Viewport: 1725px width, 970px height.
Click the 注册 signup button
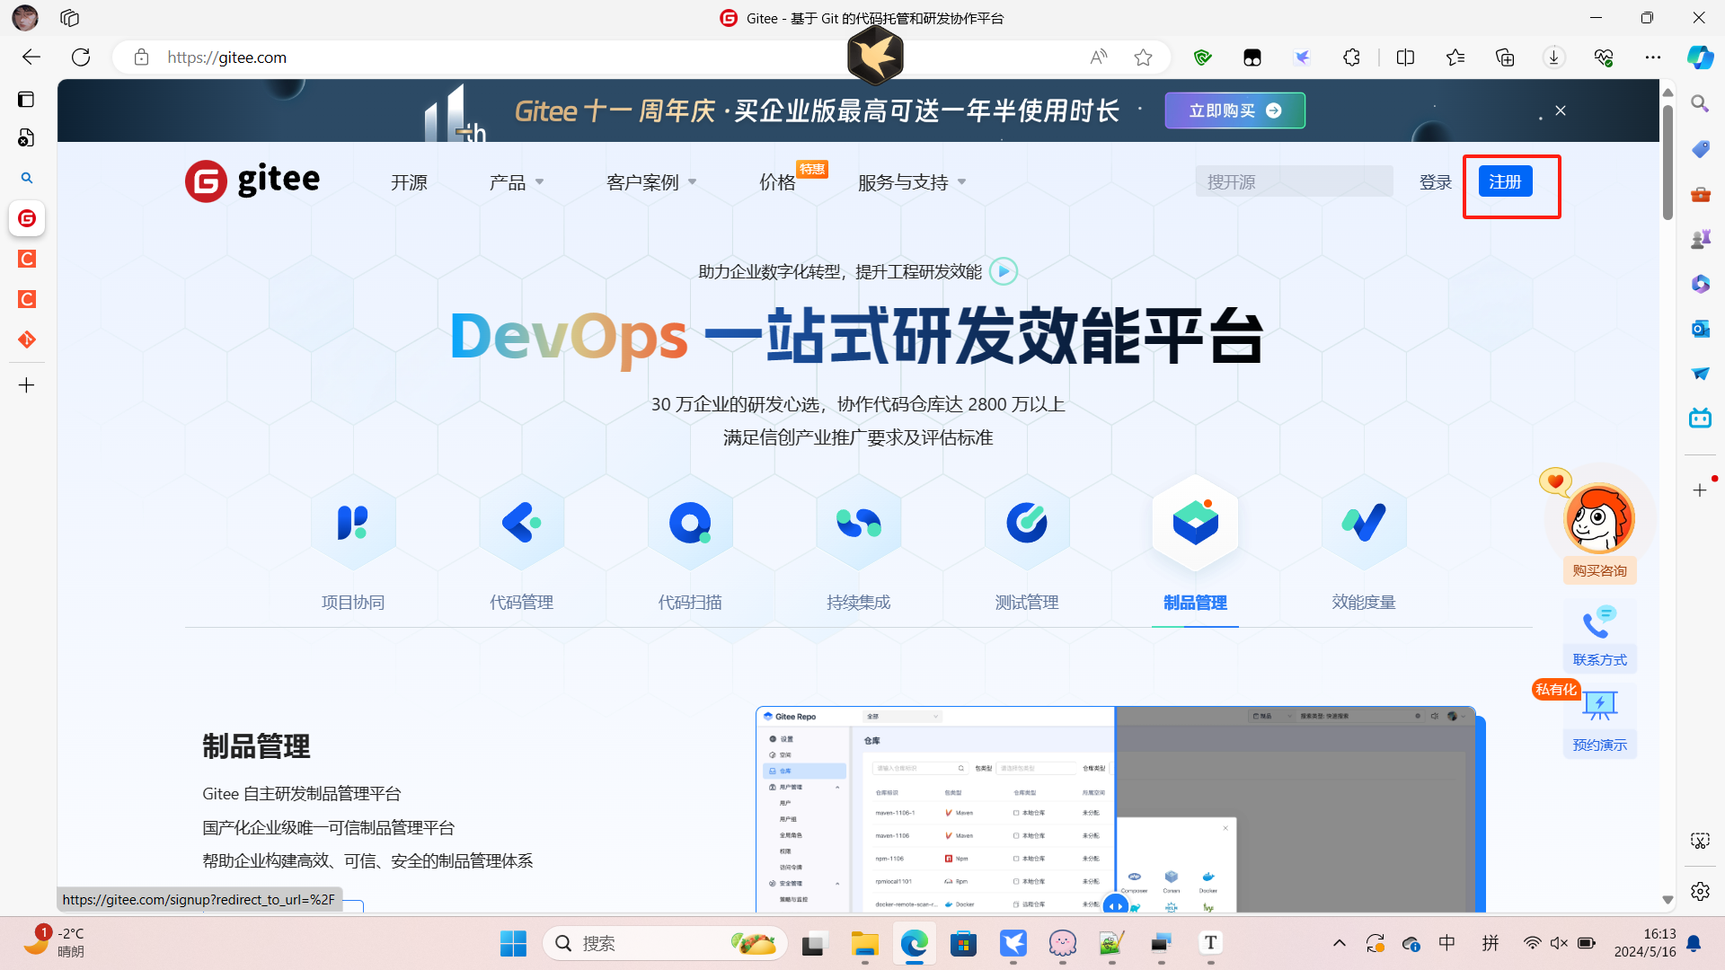coord(1507,181)
